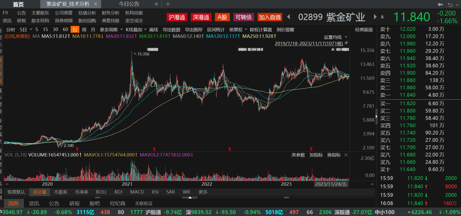The height and width of the screenshot is (216, 461).
Task: Click the red S marker near 2021
Action: click(x=154, y=149)
